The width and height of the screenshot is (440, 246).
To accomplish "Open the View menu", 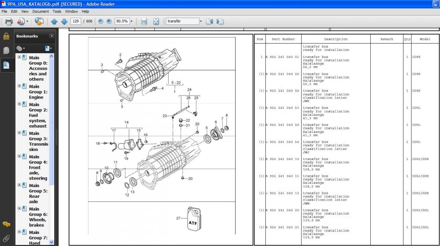I will coord(25,11).
